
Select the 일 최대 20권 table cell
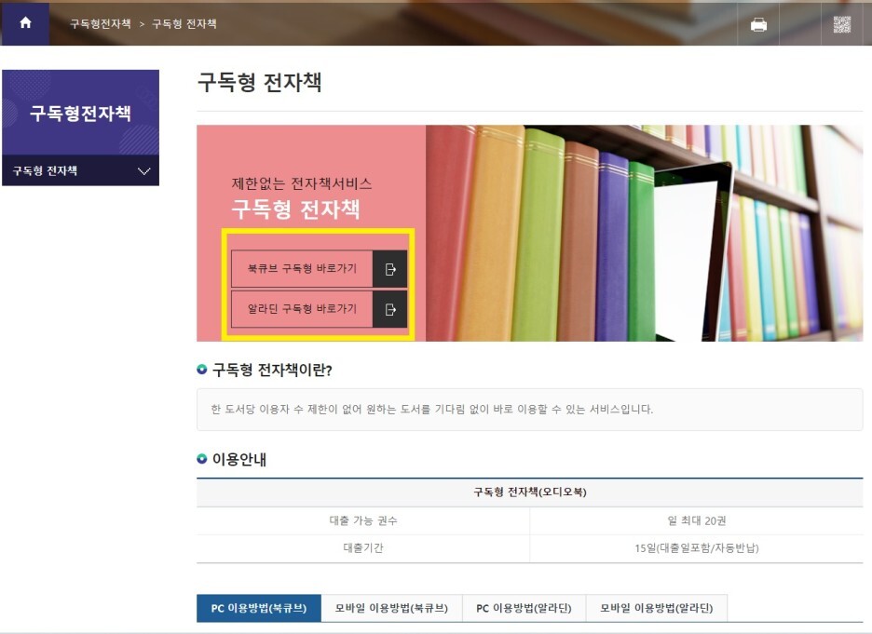pos(696,520)
